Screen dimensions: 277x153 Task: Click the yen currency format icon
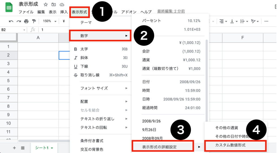click(x=64, y=21)
